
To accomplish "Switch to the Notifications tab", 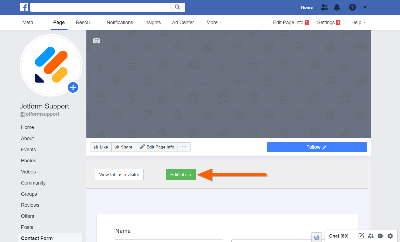I will (120, 22).
